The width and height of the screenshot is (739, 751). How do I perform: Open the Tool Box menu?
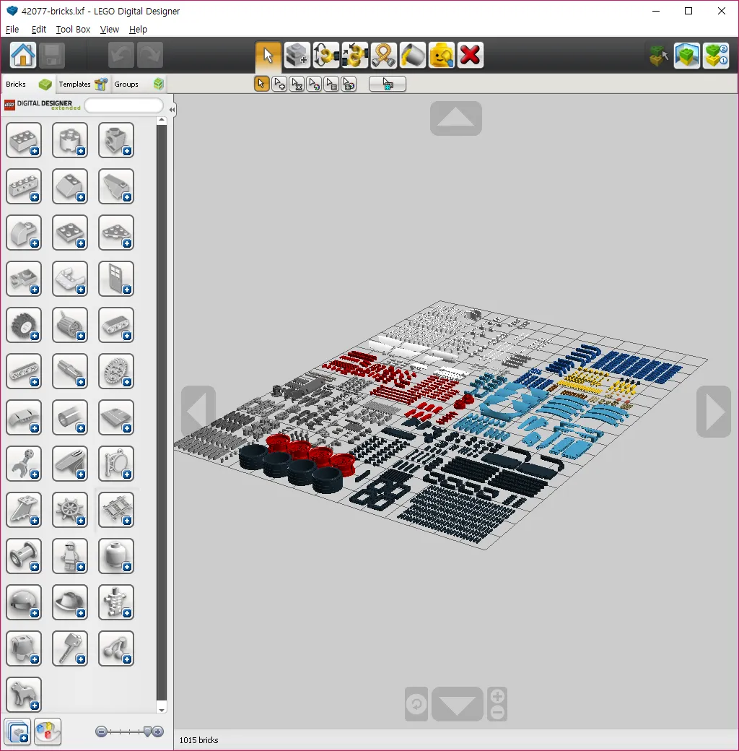click(x=73, y=29)
